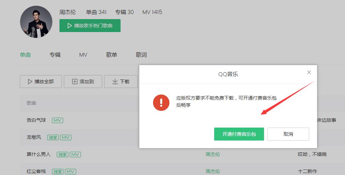Click the red warning exclamation icon
Screen dimensions: 345x175
click(x=161, y=103)
